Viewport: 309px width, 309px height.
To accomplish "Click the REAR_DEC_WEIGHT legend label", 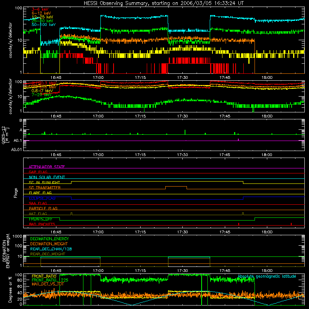I will pyautogui.click(x=48, y=254).
